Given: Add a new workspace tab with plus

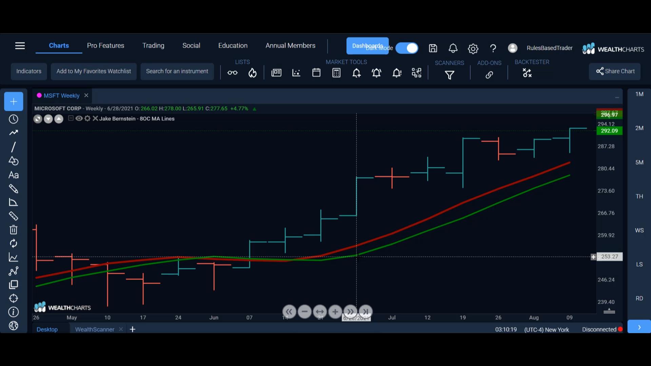Looking at the screenshot, I should coord(133,329).
